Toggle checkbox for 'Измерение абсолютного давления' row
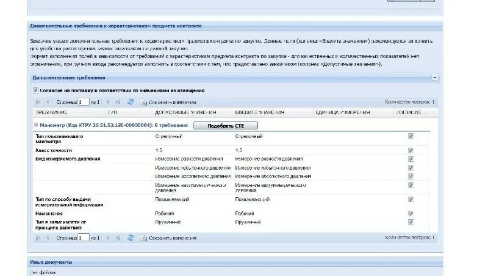 (411, 176)
